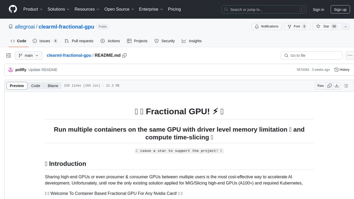
Task: Expand the Resources menu
Action: click(x=87, y=9)
